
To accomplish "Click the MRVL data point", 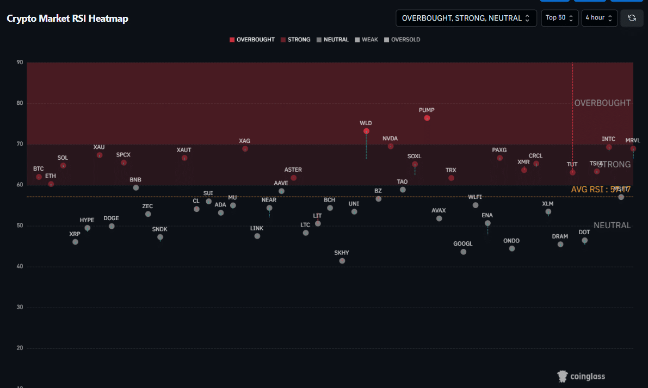I will (633, 148).
